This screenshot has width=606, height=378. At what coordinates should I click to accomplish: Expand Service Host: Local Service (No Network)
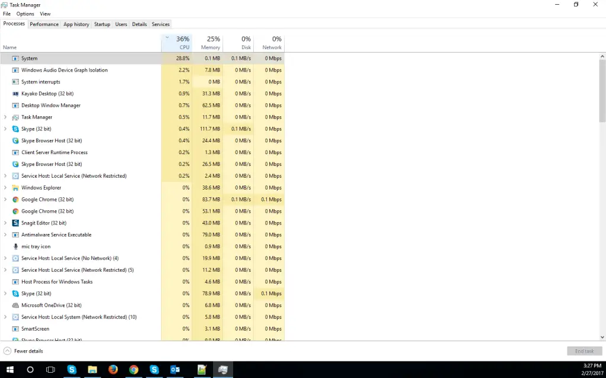[x=5, y=258]
